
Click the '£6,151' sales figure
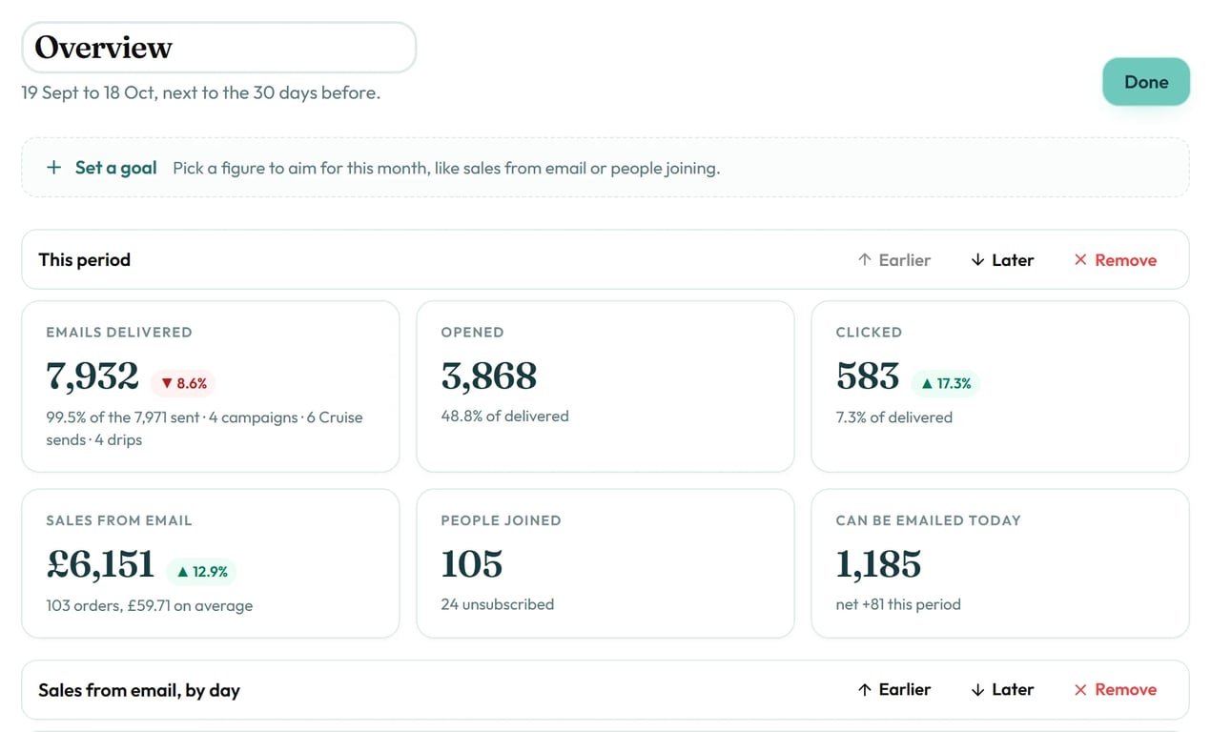pos(100,564)
